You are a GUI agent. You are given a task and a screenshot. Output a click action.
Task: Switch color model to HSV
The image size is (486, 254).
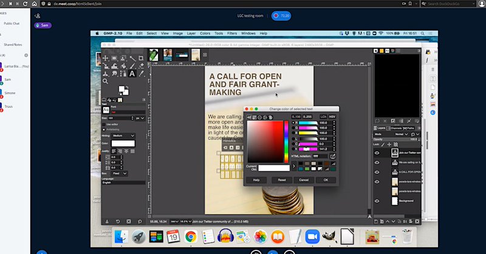pyautogui.click(x=332, y=116)
